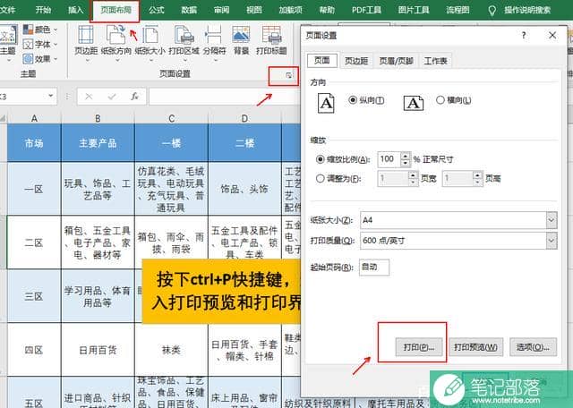
Task: Select the 二区 cell
Action: (34, 242)
